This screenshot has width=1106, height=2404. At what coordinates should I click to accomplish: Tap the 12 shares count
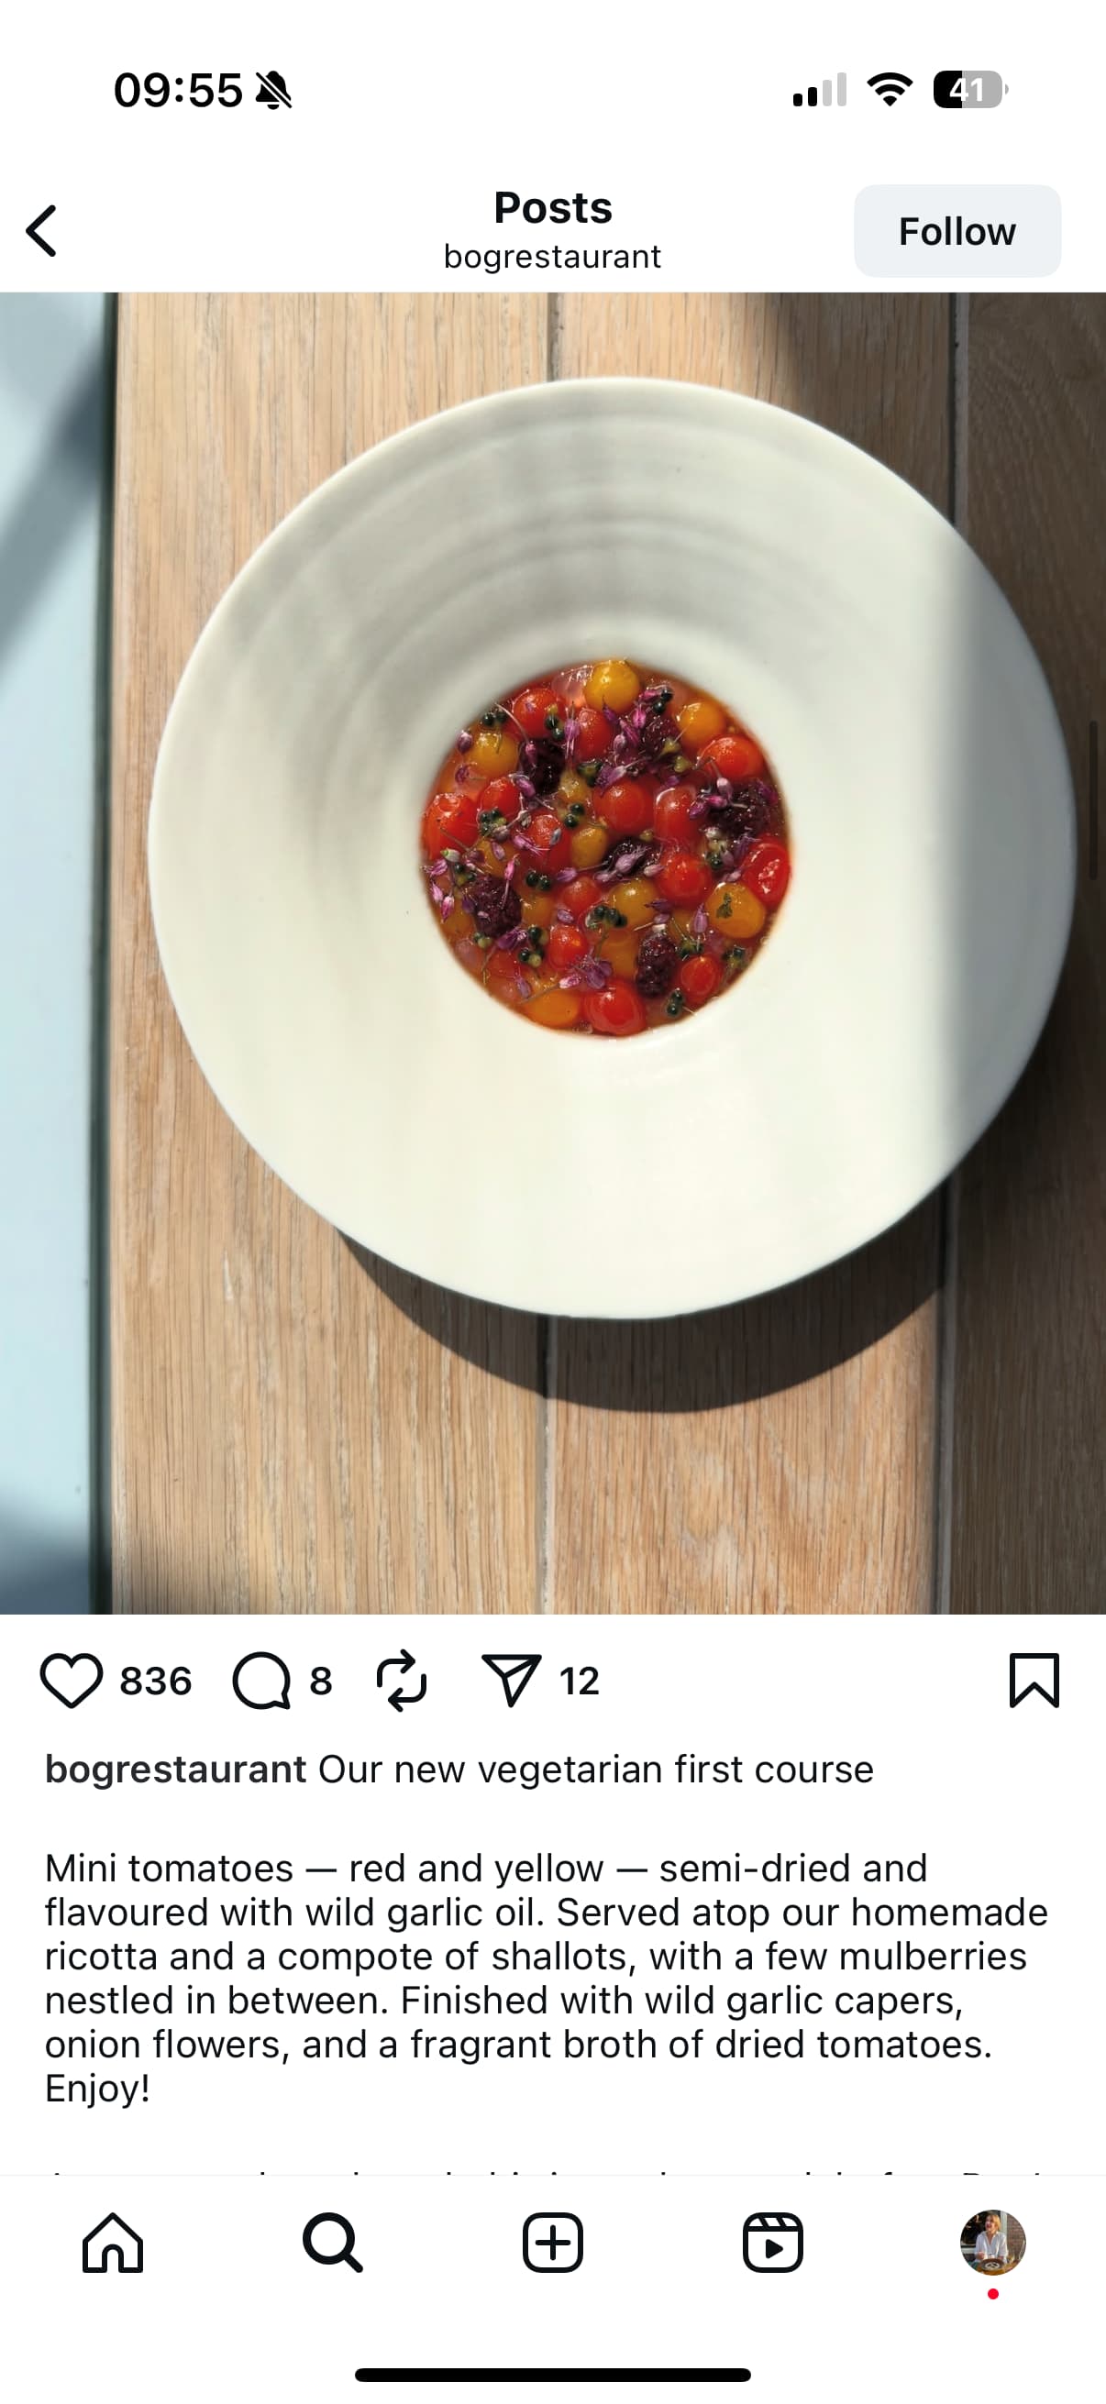click(579, 1681)
